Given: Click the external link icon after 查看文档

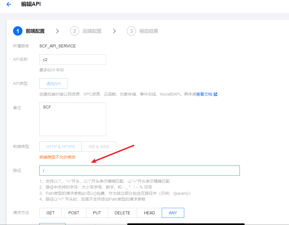Looking at the screenshot, I should (215, 94).
